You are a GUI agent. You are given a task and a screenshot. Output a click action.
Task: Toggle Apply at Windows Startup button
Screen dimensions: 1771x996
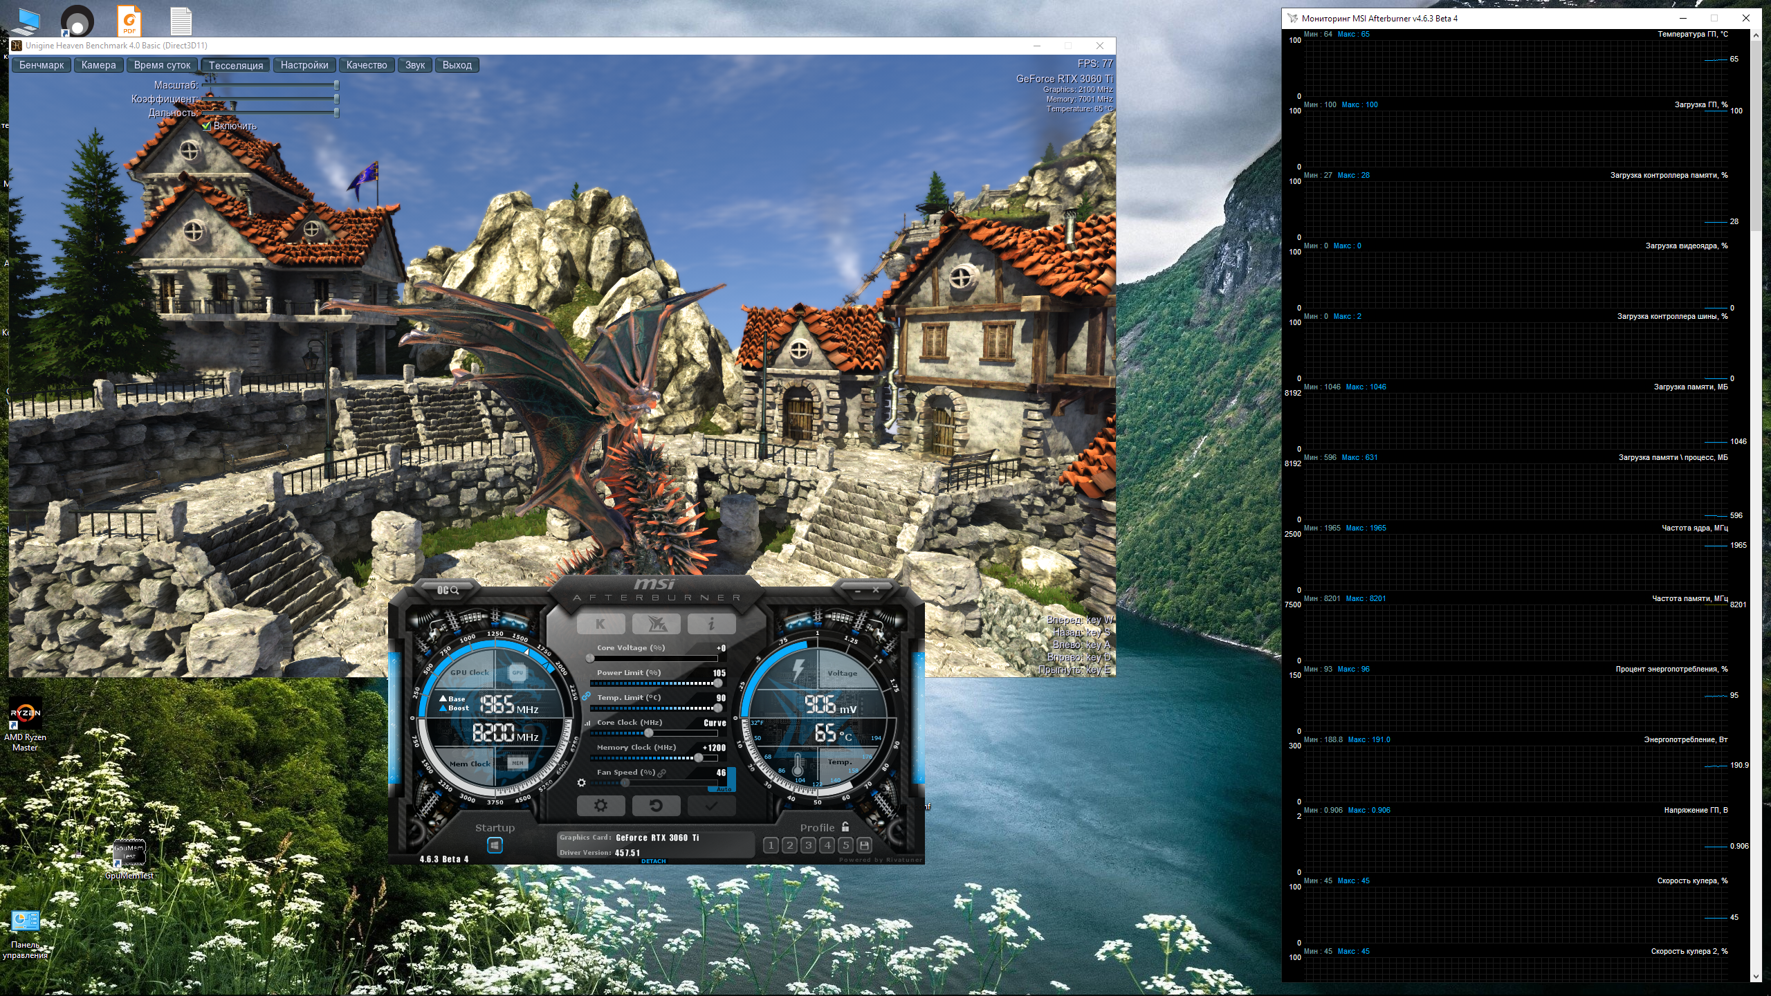point(495,845)
